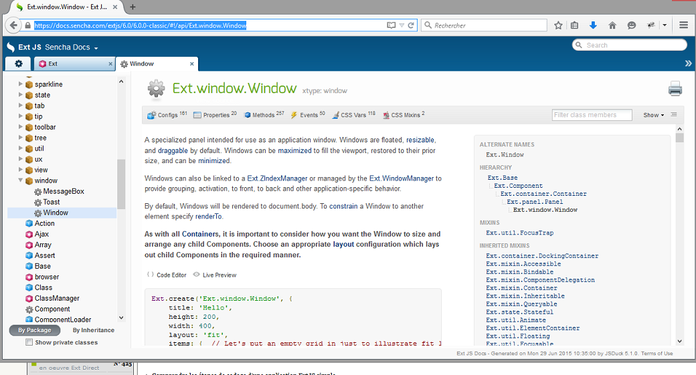Select Toast class in the tree

(x=51, y=202)
